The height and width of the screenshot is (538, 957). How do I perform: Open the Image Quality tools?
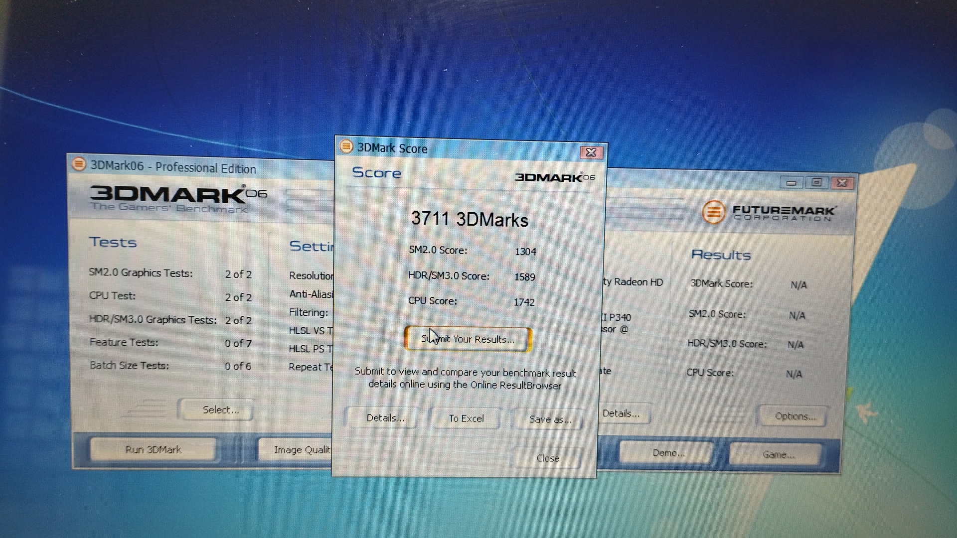297,450
